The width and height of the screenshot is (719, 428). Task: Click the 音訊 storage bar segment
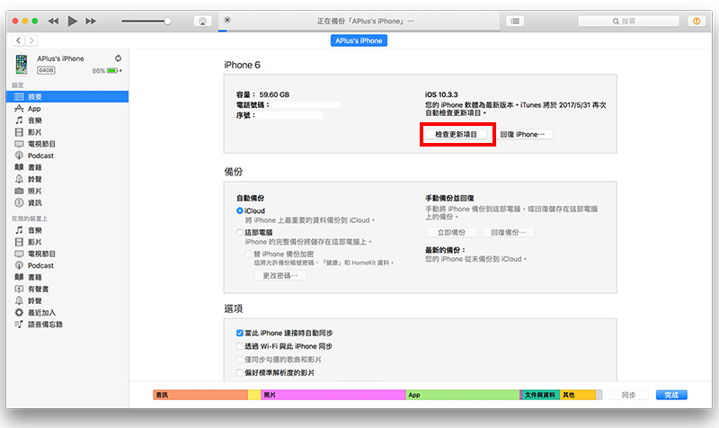pyautogui.click(x=200, y=395)
